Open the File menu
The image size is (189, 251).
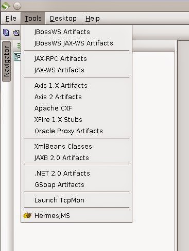[11, 19]
